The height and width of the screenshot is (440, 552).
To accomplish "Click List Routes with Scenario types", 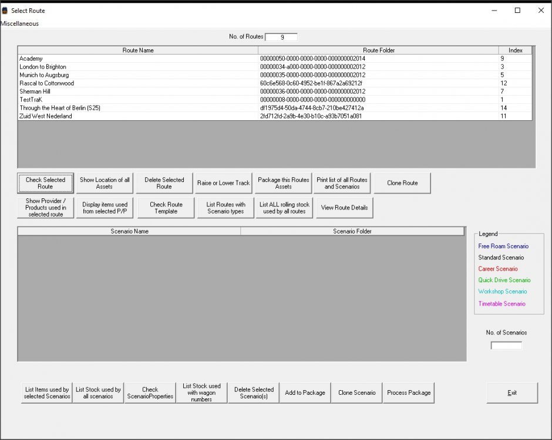I will tap(225, 208).
